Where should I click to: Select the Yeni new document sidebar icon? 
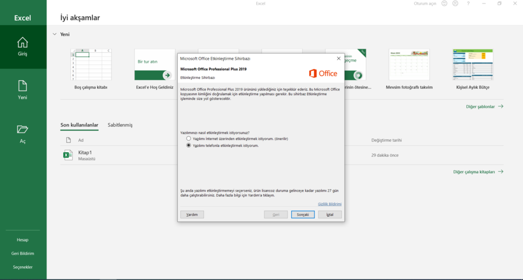(x=23, y=86)
